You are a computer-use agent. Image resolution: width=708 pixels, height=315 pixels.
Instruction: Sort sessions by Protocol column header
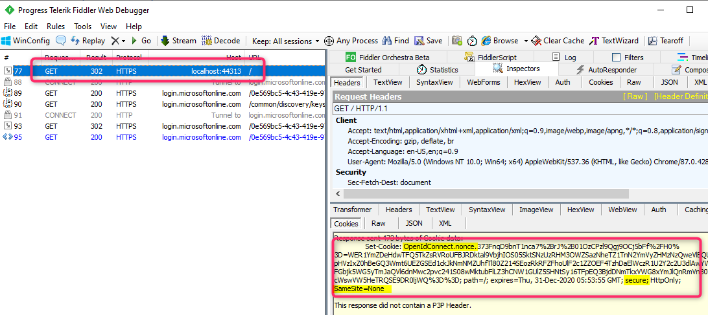pyautogui.click(x=130, y=57)
